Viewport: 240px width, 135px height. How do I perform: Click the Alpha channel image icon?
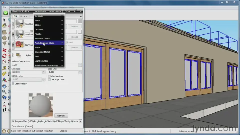tap(18, 55)
